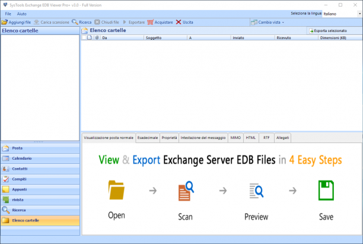Sort by the Ricevuto column header
This screenshot has width=363, height=244.
click(x=297, y=37)
